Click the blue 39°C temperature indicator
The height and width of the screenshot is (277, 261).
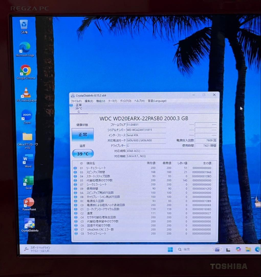tap(83, 154)
